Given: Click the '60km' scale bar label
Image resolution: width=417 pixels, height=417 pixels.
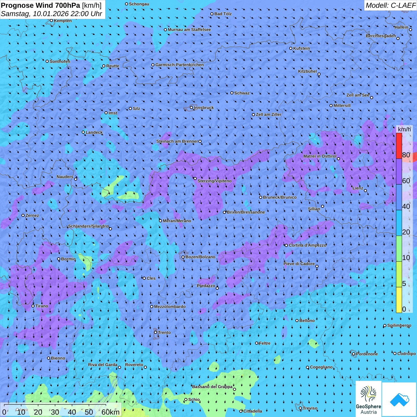Looking at the screenshot, I should pos(111,412).
